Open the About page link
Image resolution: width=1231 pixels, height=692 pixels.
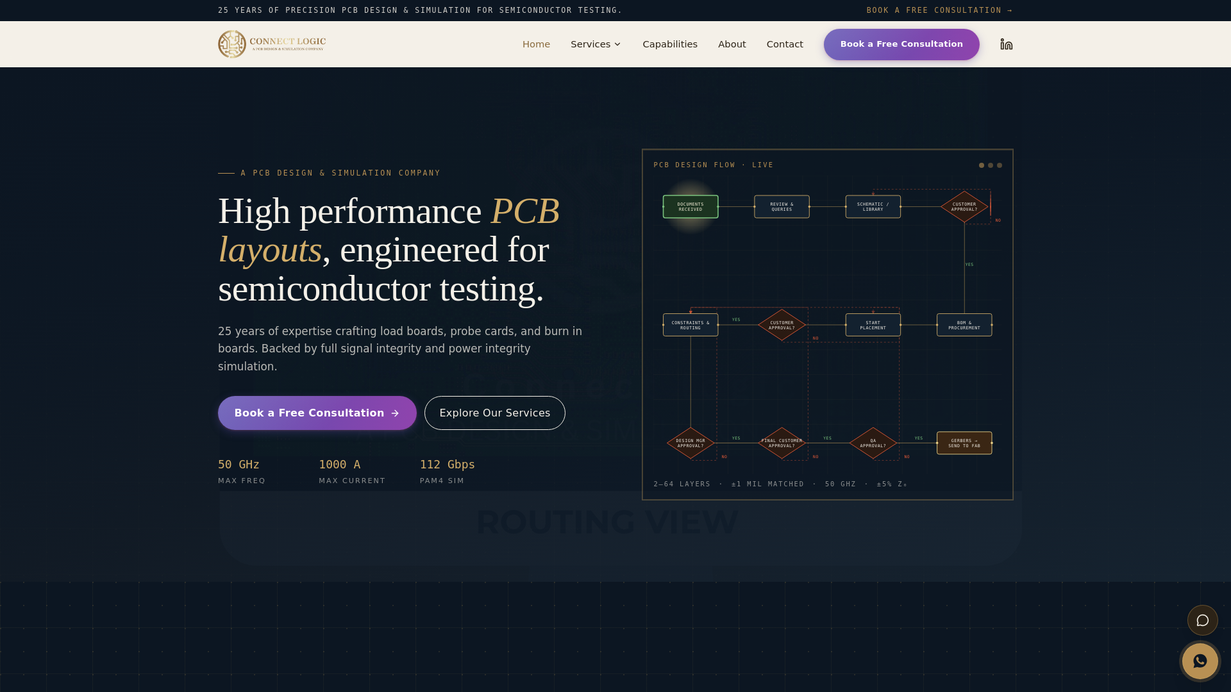pyautogui.click(x=732, y=44)
